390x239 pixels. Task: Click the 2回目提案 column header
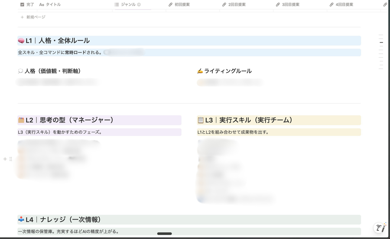[234, 4]
